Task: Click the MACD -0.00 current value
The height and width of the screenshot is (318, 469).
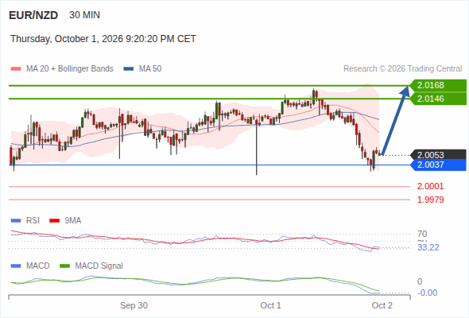Action: pos(427,293)
